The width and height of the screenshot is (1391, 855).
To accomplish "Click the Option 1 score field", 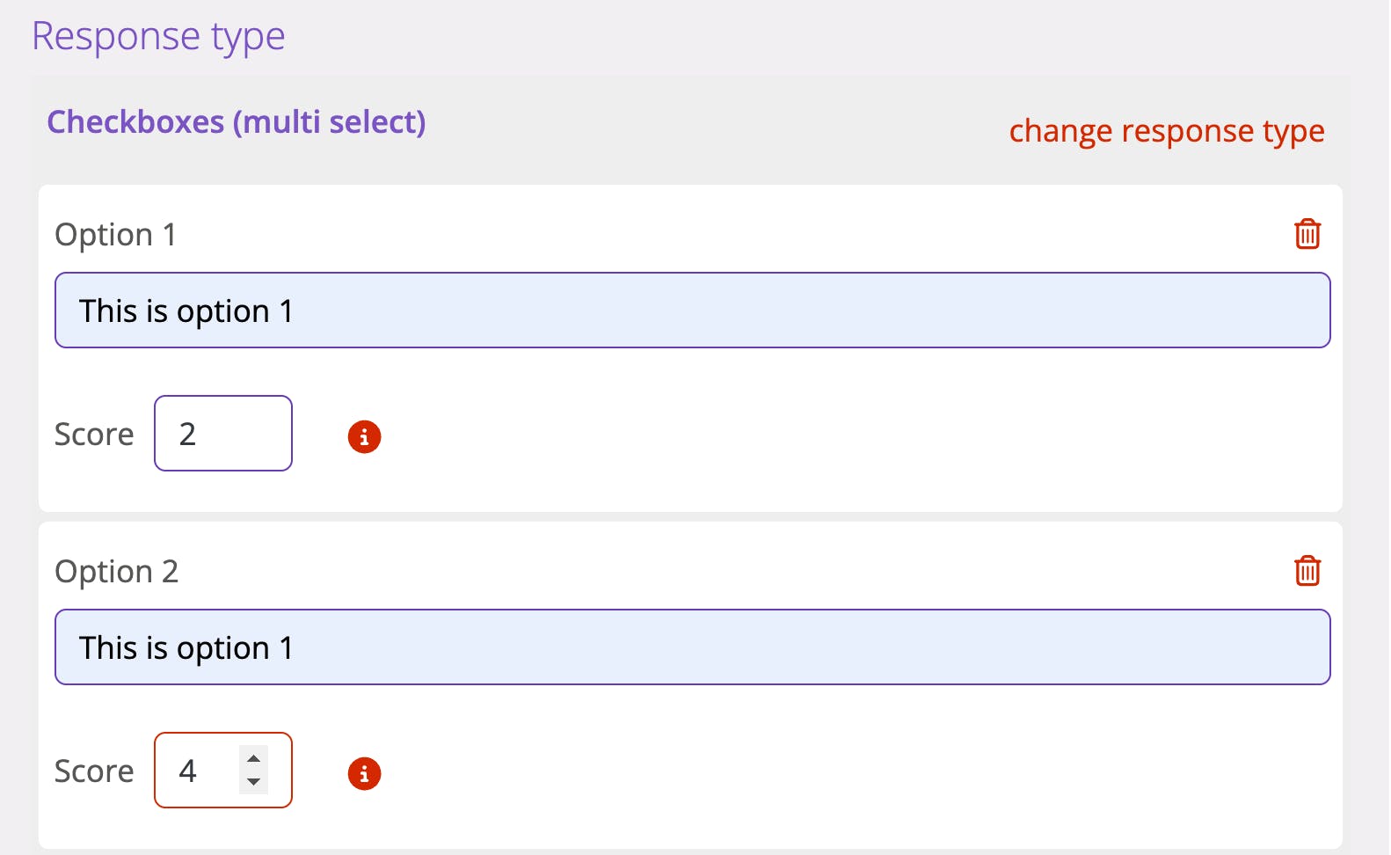I will click(223, 434).
